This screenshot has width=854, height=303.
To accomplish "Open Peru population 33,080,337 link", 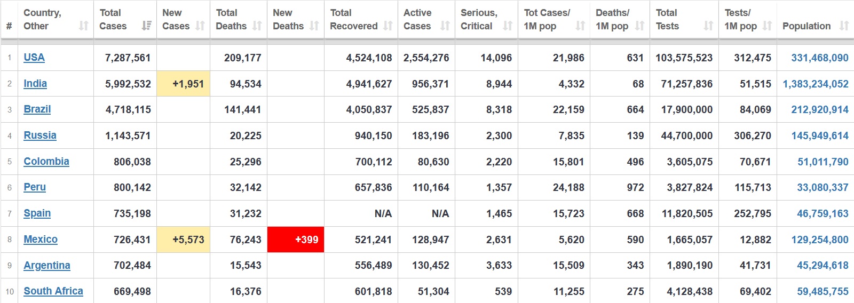I will pos(823,187).
